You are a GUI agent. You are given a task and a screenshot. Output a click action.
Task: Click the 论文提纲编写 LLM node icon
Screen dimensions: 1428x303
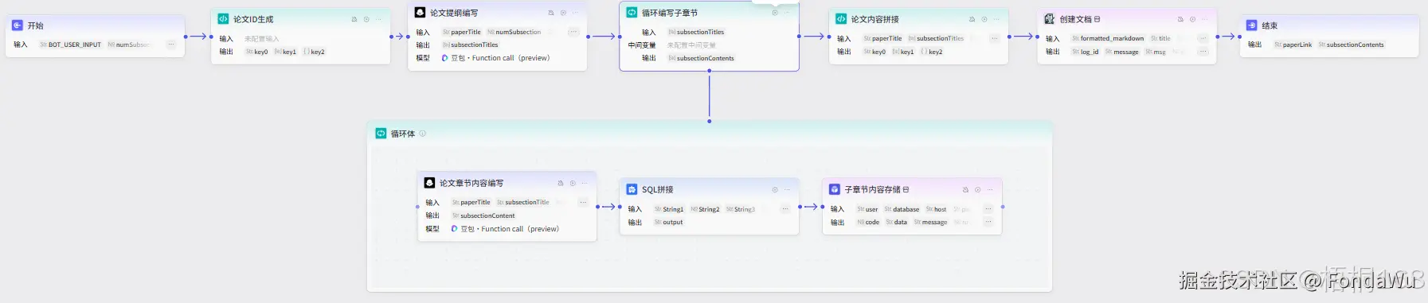pyautogui.click(x=420, y=13)
